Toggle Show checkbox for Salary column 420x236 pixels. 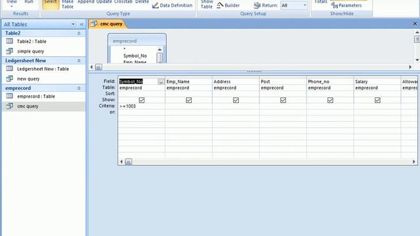pyautogui.click(x=377, y=100)
